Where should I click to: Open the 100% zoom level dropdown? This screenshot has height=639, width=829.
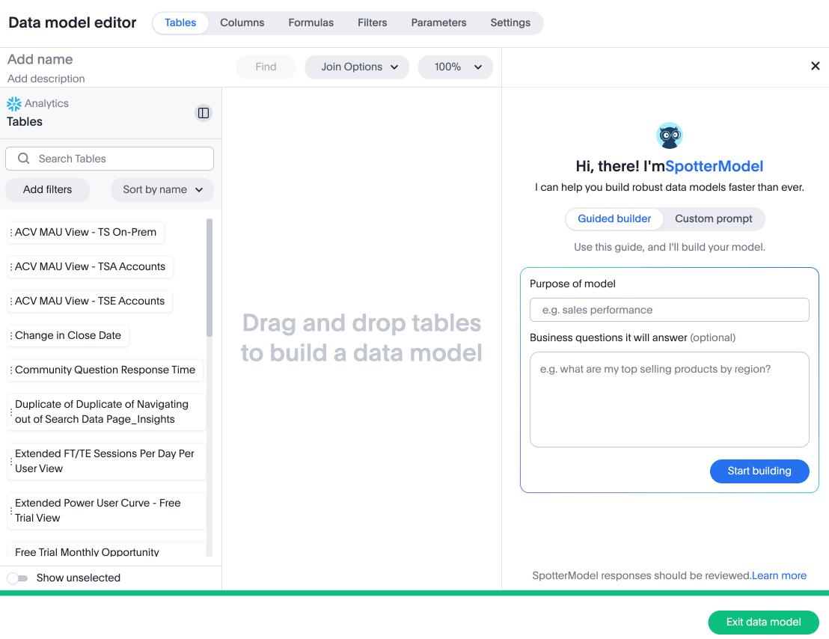(x=455, y=67)
